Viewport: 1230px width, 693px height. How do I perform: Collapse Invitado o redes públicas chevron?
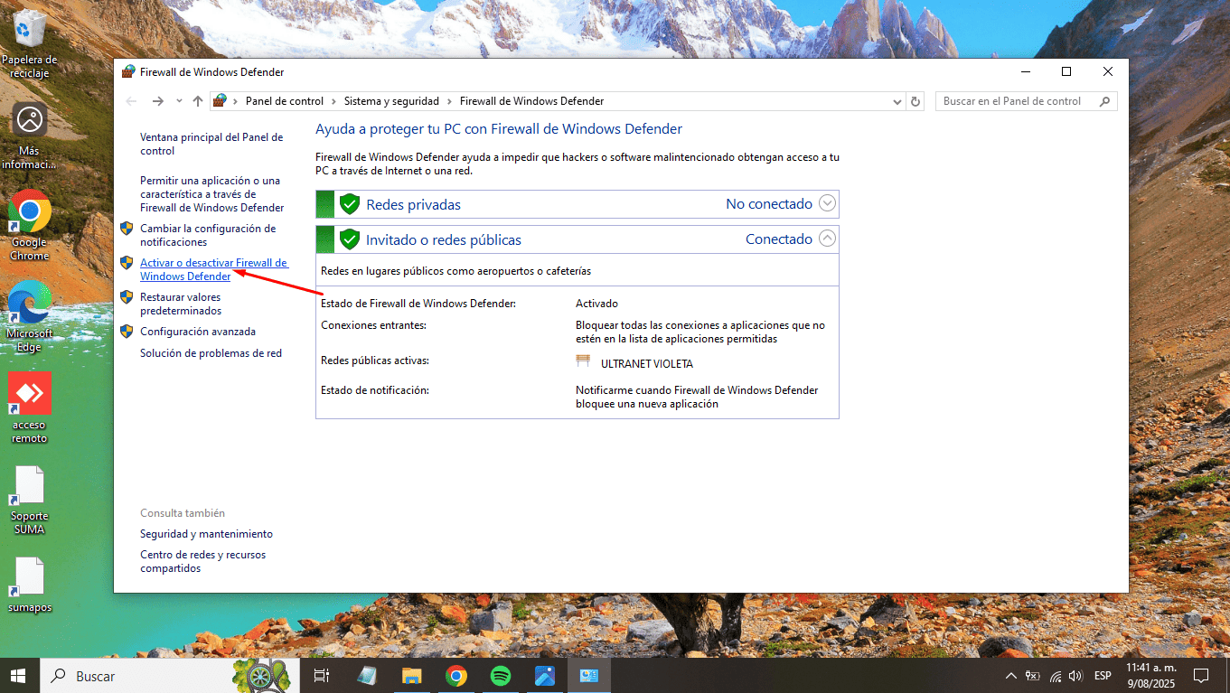click(x=827, y=239)
